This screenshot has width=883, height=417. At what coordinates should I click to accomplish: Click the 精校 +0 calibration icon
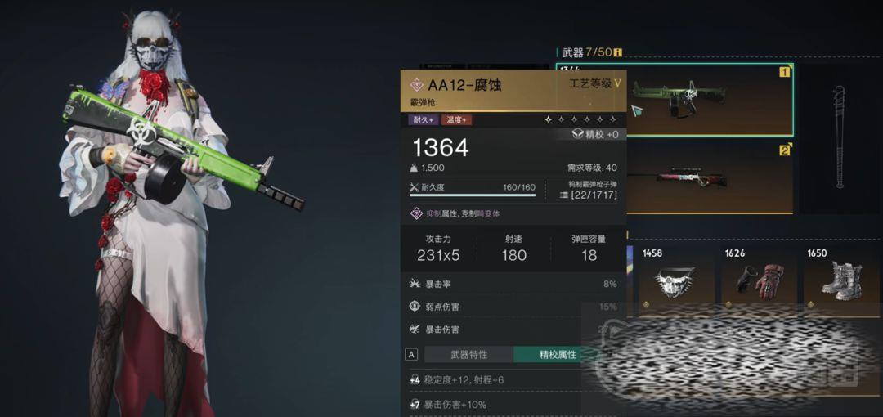point(578,134)
